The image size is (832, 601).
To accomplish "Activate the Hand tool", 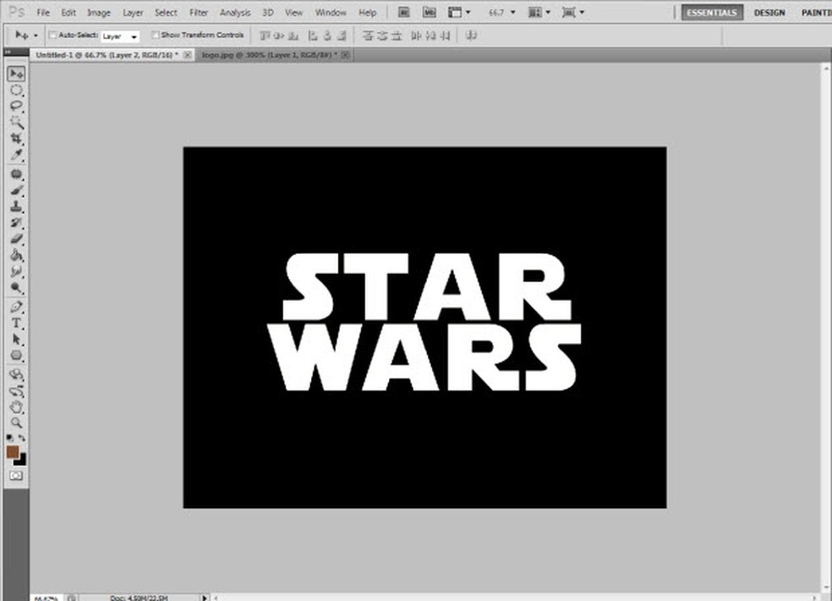I will pos(16,407).
